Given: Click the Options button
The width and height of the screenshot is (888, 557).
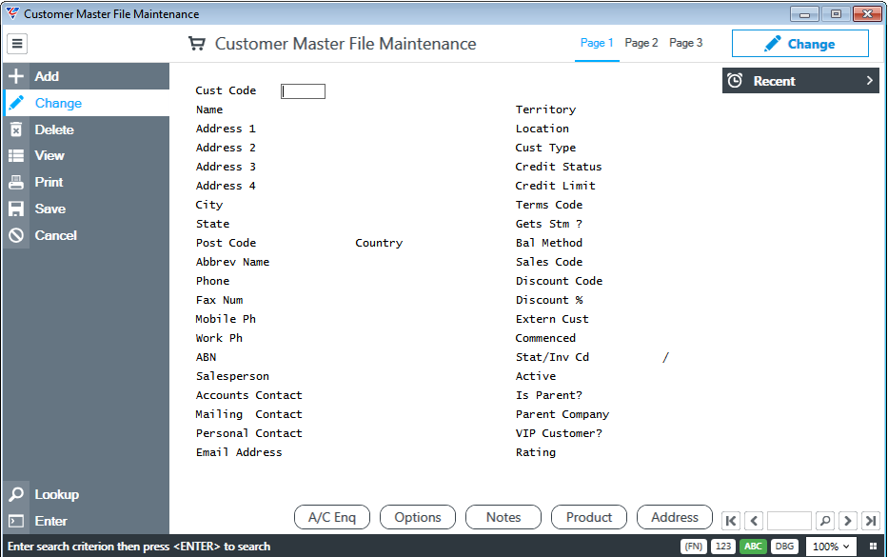Looking at the screenshot, I should [x=418, y=517].
